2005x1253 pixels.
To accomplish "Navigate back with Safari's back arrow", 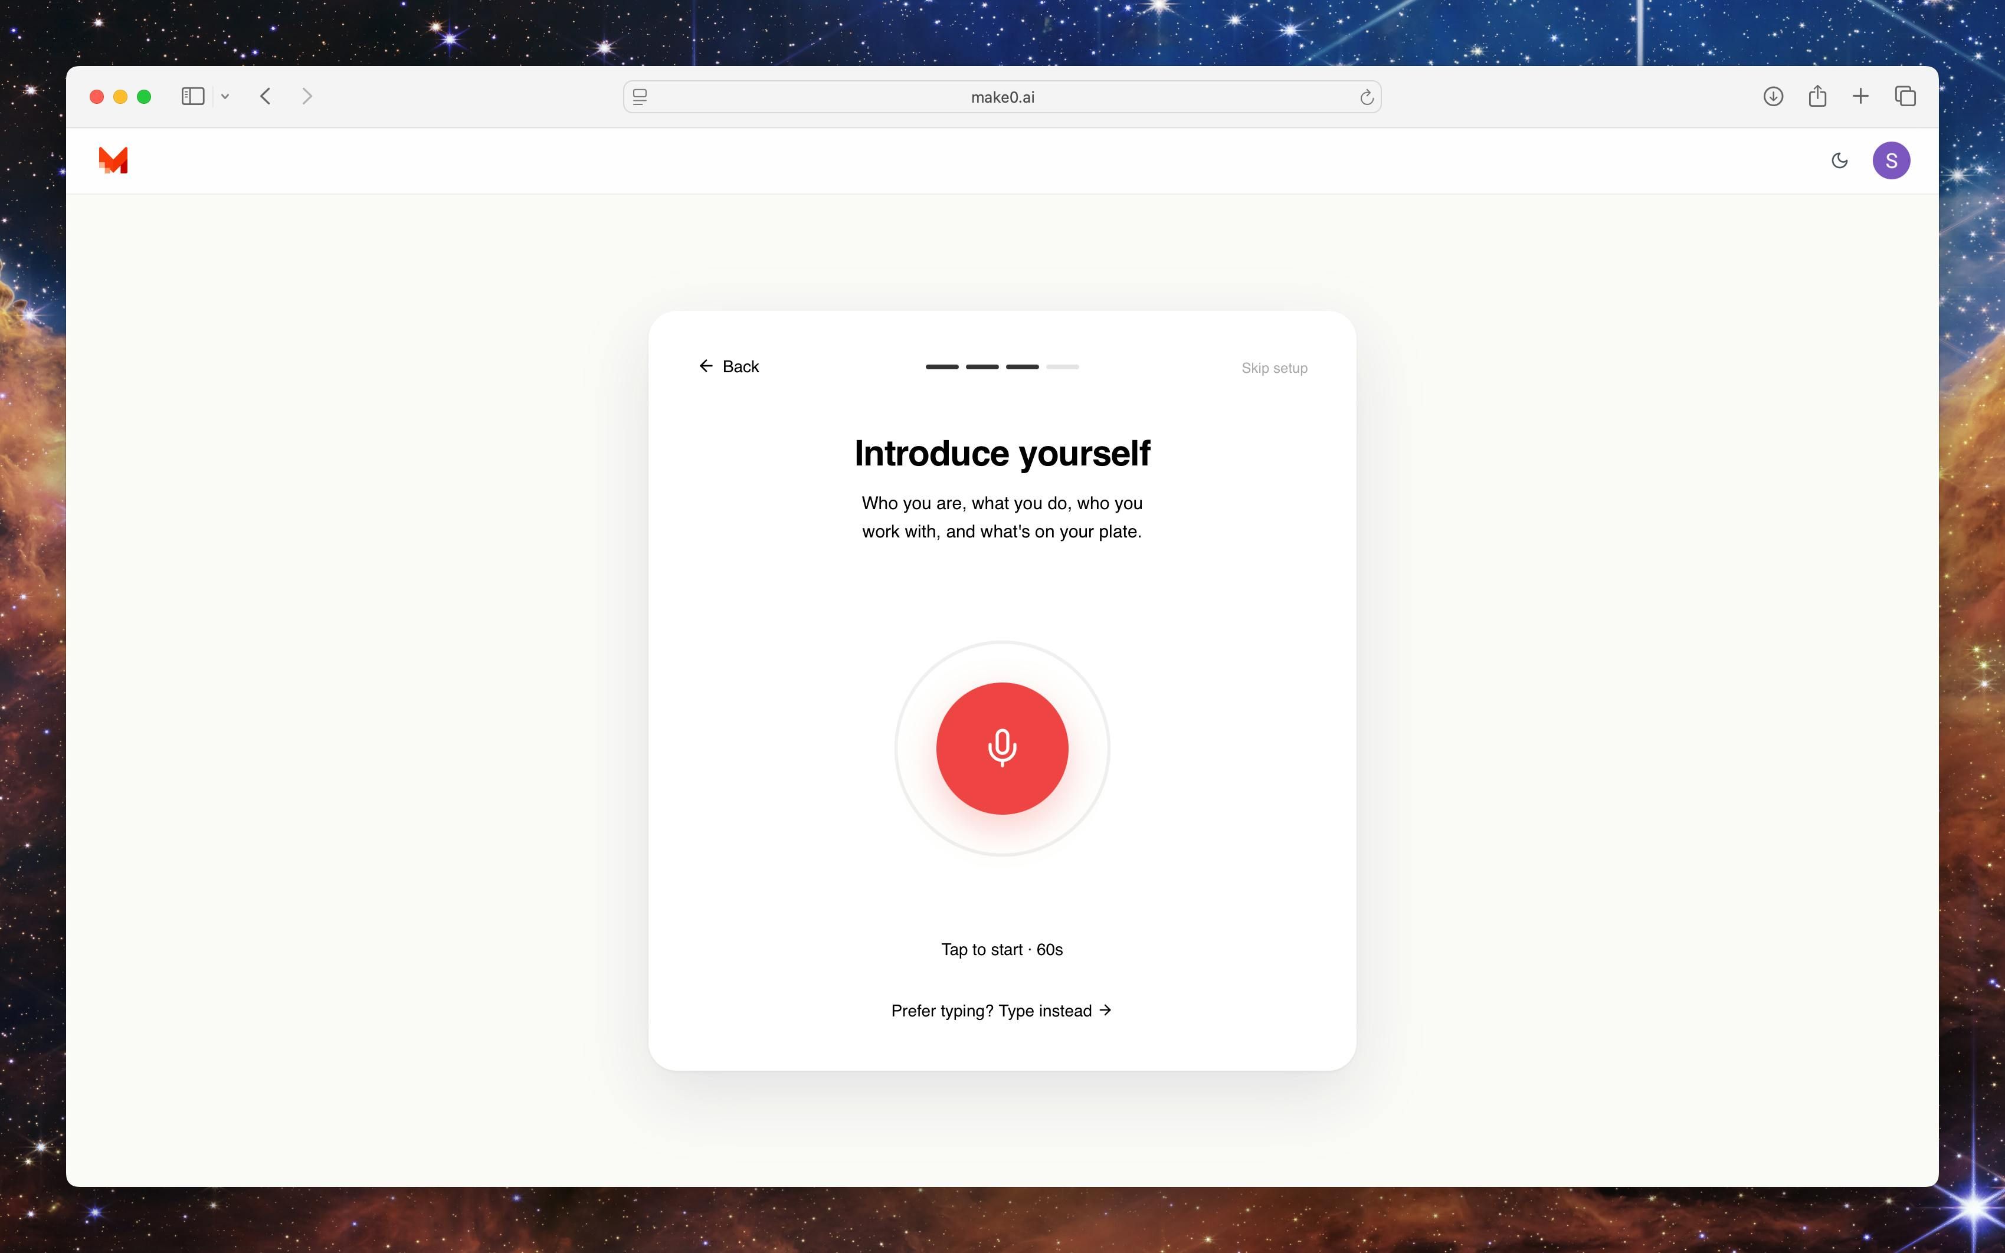I will click(x=266, y=96).
